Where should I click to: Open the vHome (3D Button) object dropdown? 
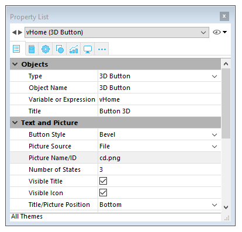(117, 32)
